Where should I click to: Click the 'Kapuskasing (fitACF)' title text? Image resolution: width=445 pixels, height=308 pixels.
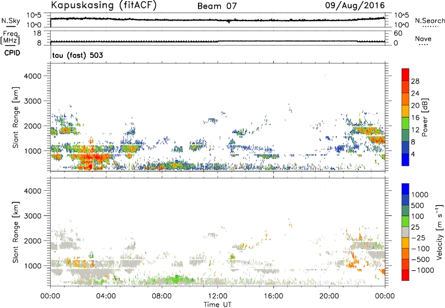(x=103, y=6)
